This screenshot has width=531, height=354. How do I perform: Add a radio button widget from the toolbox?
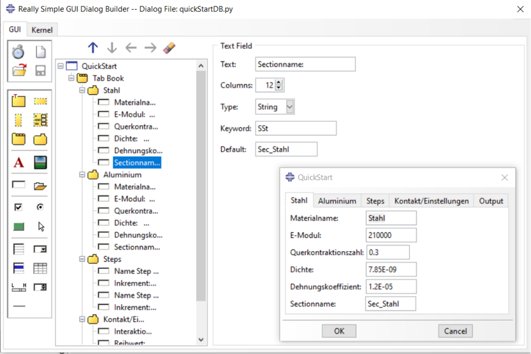tap(40, 207)
